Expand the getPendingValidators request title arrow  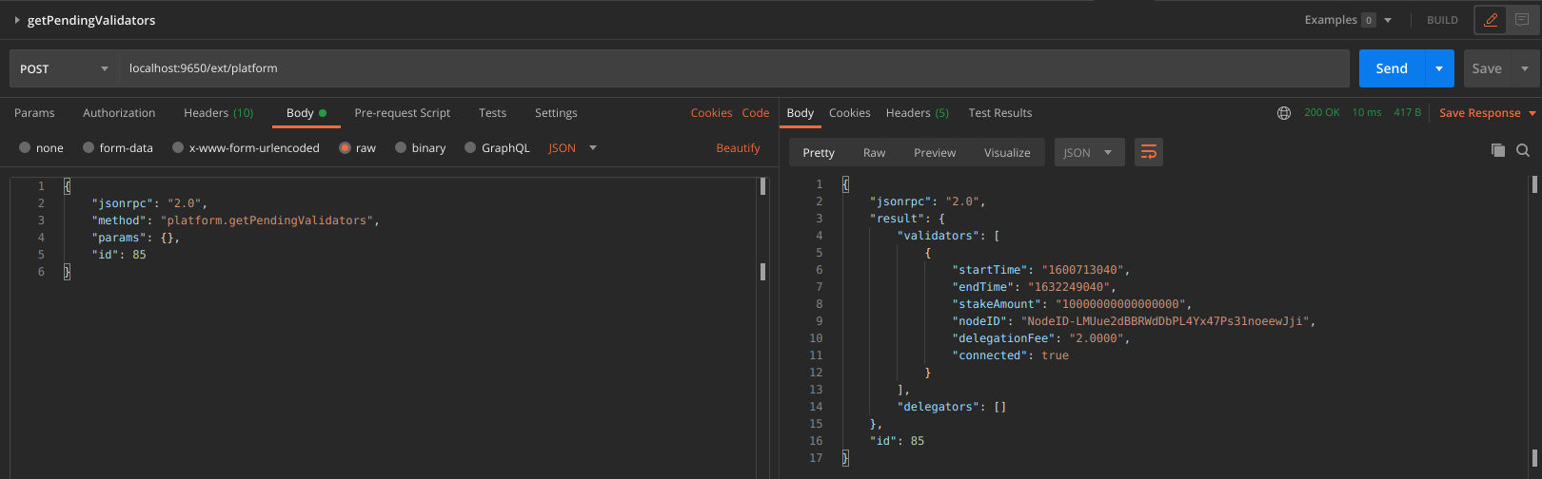(17, 20)
